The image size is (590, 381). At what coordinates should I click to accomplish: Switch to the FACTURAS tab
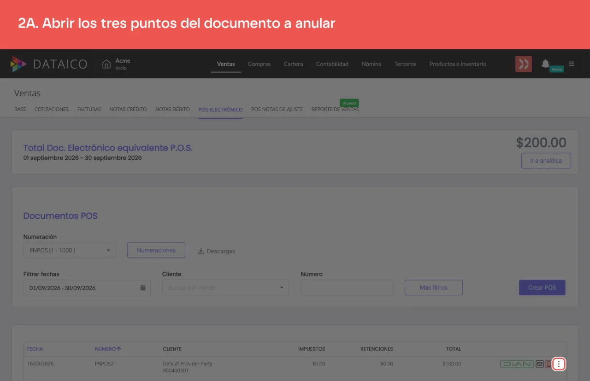(89, 109)
